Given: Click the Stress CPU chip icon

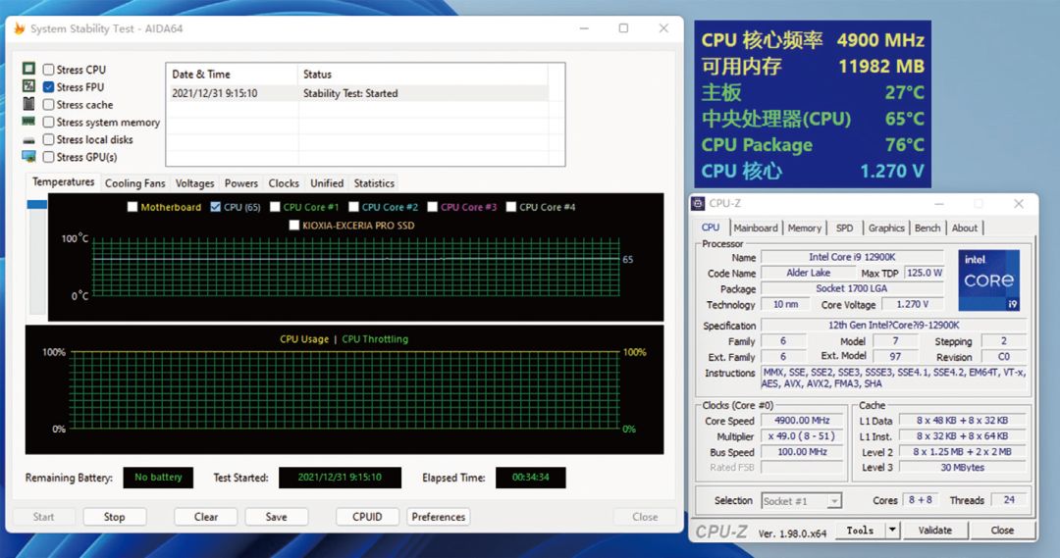Looking at the screenshot, I should [28, 69].
